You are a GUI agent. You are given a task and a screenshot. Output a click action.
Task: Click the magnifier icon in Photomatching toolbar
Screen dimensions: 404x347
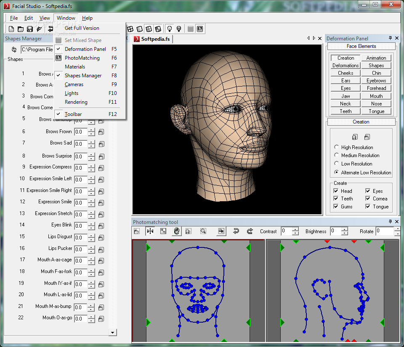coord(203,231)
